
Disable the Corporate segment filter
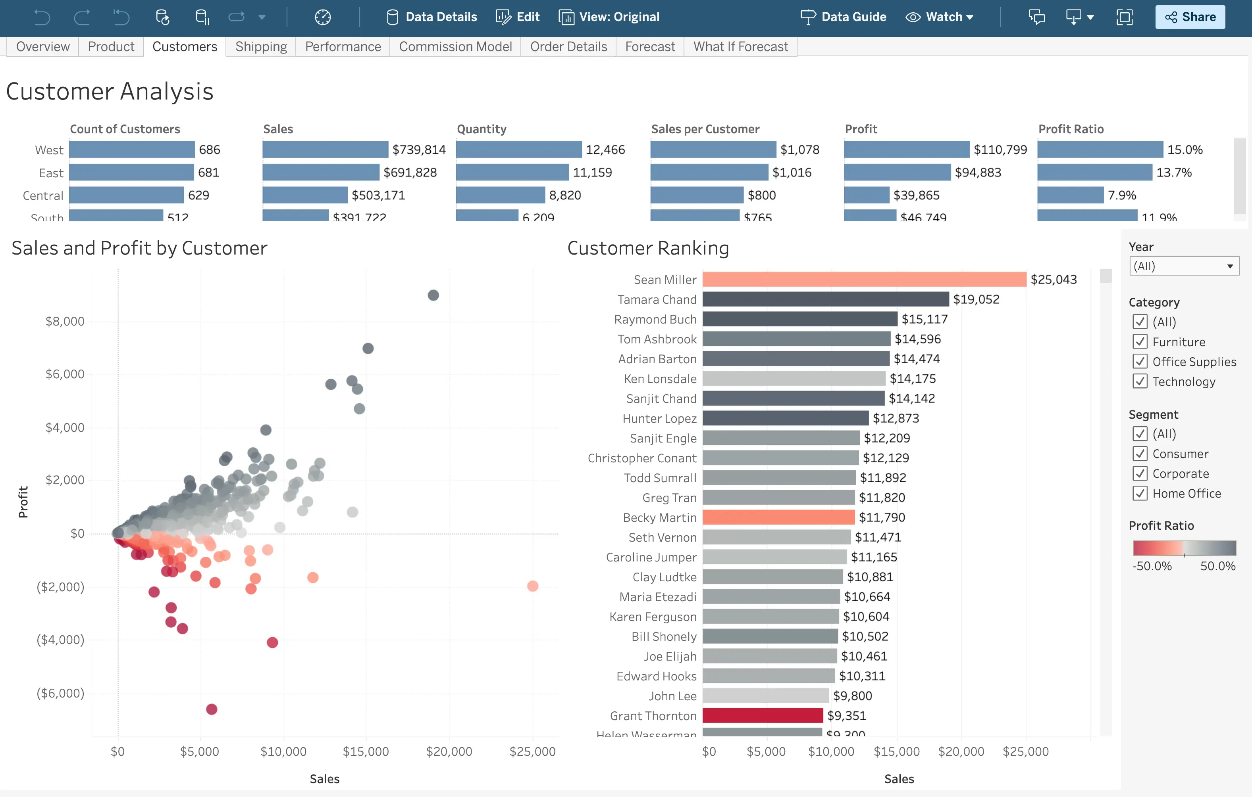click(1140, 473)
